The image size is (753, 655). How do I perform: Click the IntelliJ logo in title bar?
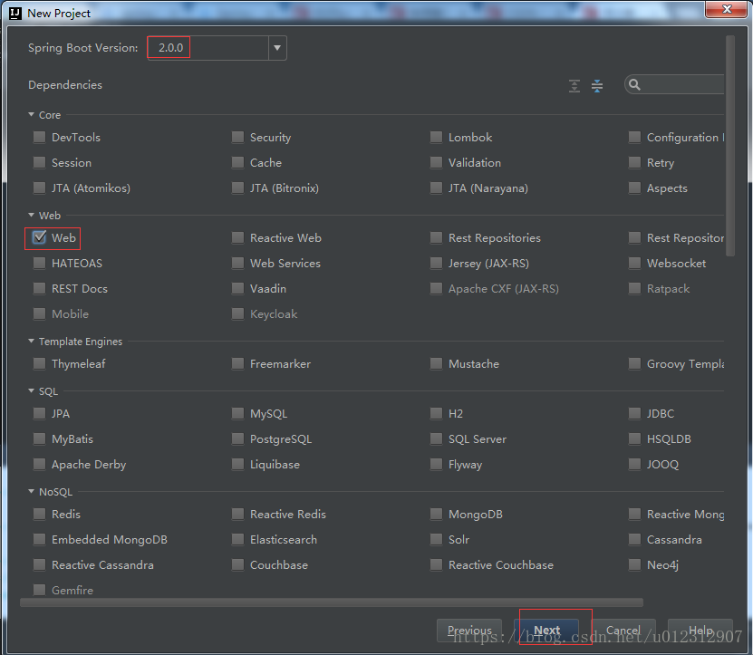15,13
